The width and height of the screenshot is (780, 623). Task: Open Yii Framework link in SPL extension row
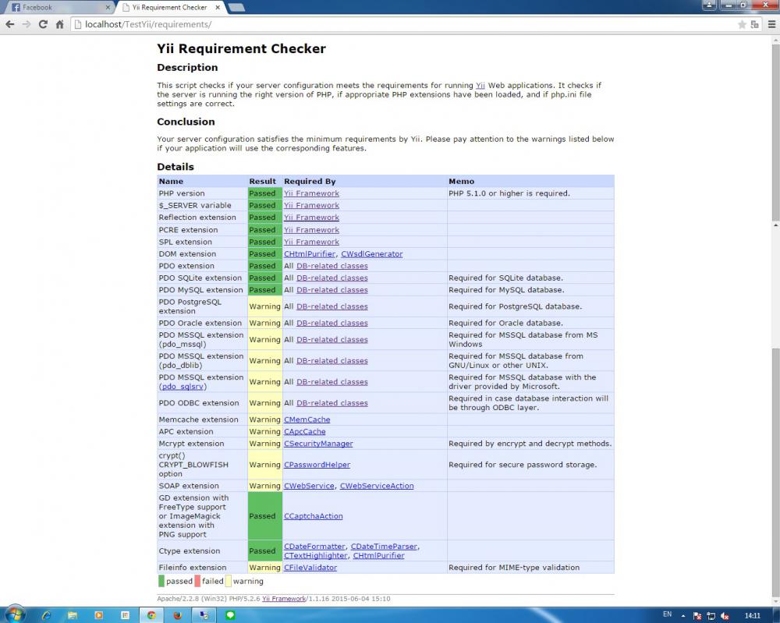point(311,242)
